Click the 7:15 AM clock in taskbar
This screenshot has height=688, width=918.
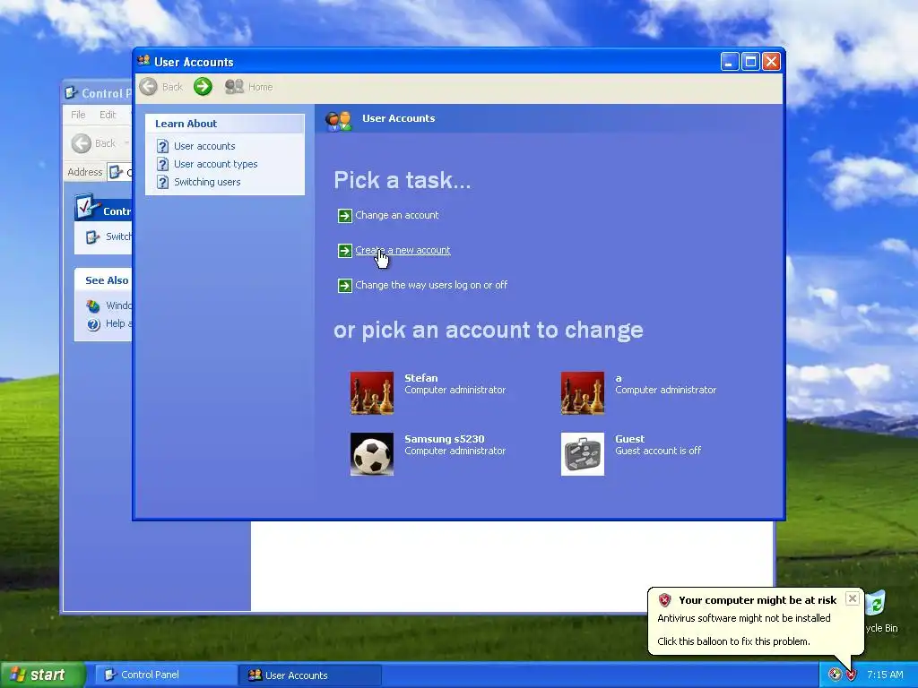pos(885,675)
